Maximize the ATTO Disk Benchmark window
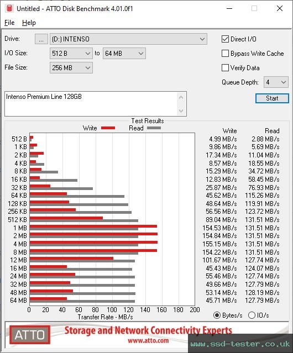The height and width of the screenshot is (353, 293). point(254,8)
